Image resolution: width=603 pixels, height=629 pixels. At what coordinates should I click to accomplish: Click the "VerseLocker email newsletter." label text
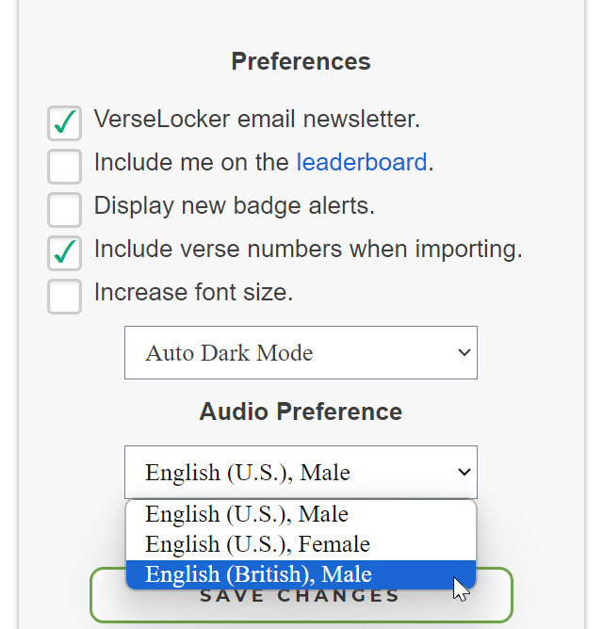256,120
